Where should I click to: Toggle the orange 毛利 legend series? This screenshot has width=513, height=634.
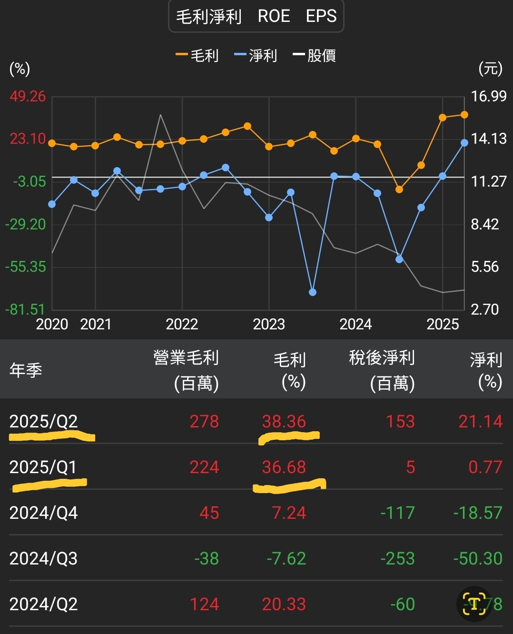click(197, 55)
